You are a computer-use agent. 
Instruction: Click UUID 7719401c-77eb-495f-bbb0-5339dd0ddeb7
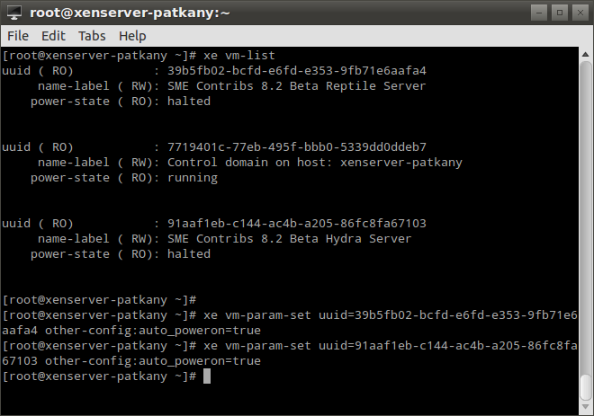(297, 147)
